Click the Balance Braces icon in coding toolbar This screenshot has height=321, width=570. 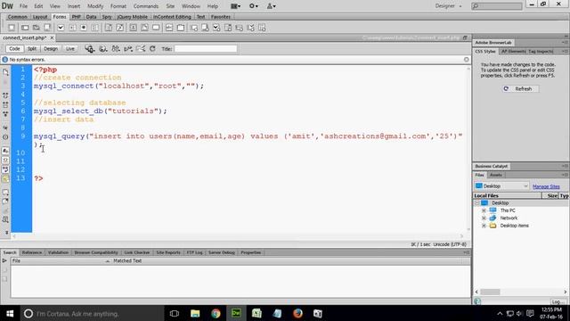click(x=5, y=136)
